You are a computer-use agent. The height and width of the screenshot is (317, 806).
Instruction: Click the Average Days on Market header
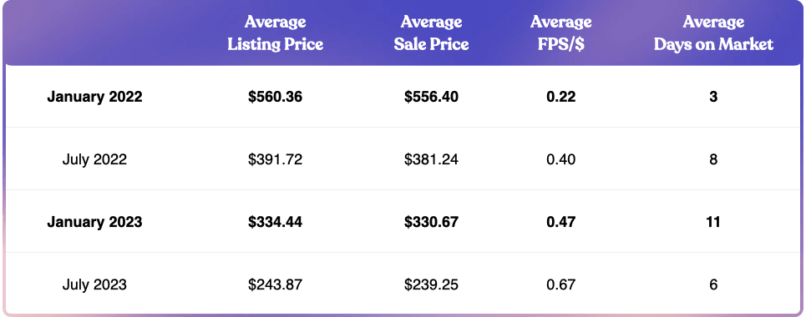(713, 33)
